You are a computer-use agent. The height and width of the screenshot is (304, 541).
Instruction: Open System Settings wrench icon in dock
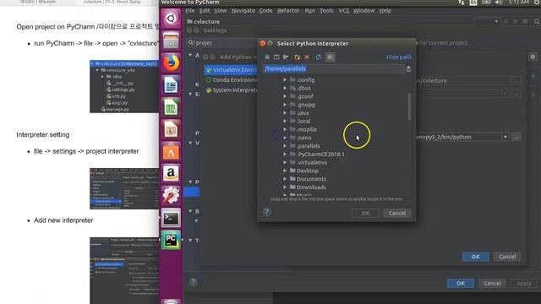171,195
